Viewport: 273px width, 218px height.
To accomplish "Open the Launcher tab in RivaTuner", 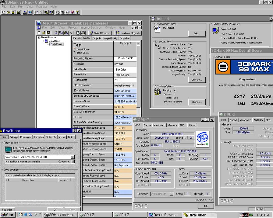I will click(39, 137).
